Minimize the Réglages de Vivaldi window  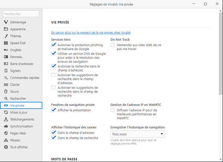click(194, 4)
